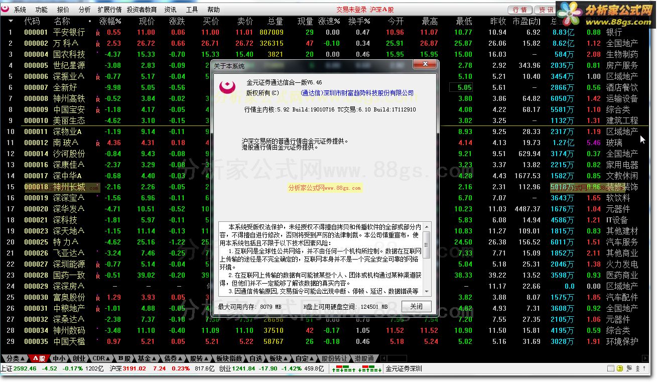Click the disclaimer text box scrollbar up arrow
The image size is (657, 382).
[x=427, y=226]
